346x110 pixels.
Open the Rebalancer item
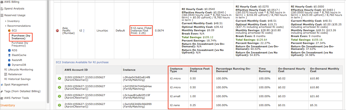(x=15, y=74)
